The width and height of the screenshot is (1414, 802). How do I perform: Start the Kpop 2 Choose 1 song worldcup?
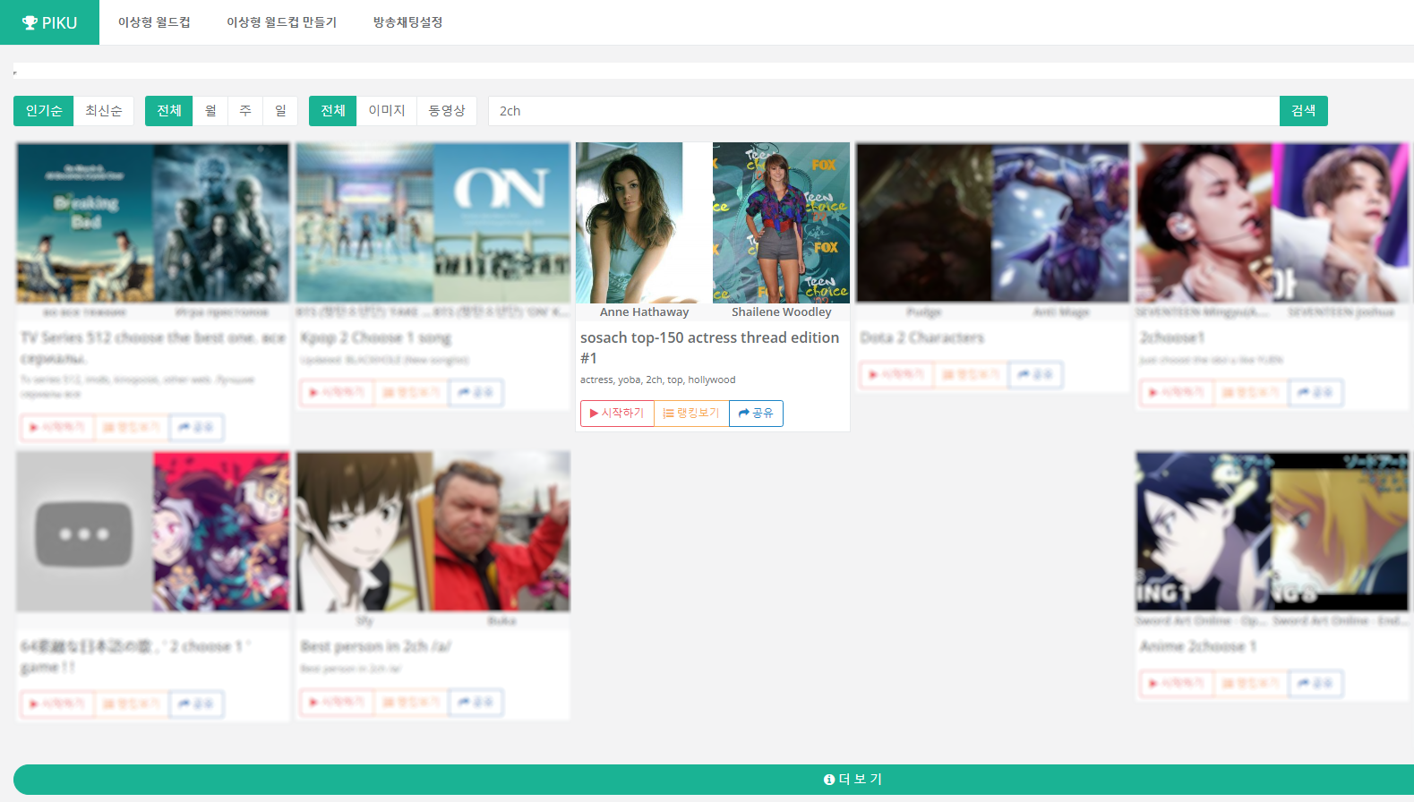[x=338, y=393]
